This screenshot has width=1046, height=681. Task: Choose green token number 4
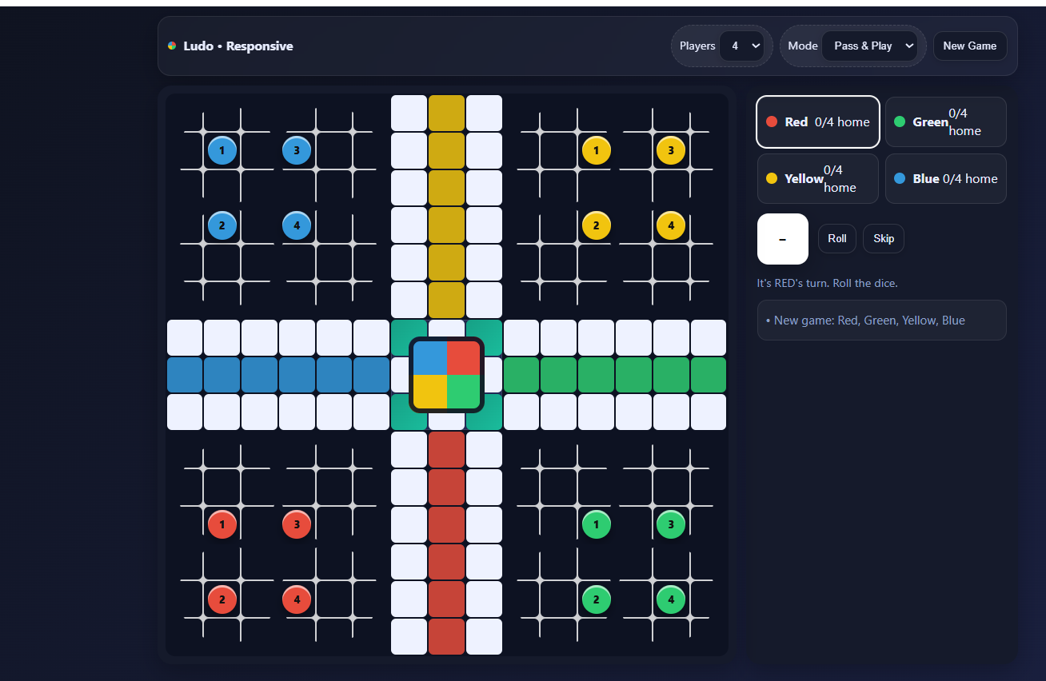(x=671, y=599)
